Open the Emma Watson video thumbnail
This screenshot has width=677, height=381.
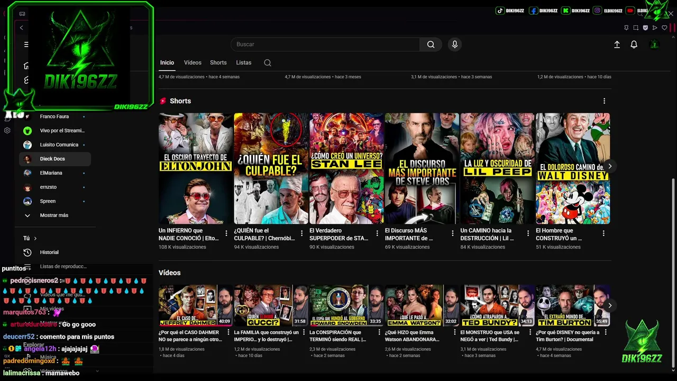tap(422, 305)
